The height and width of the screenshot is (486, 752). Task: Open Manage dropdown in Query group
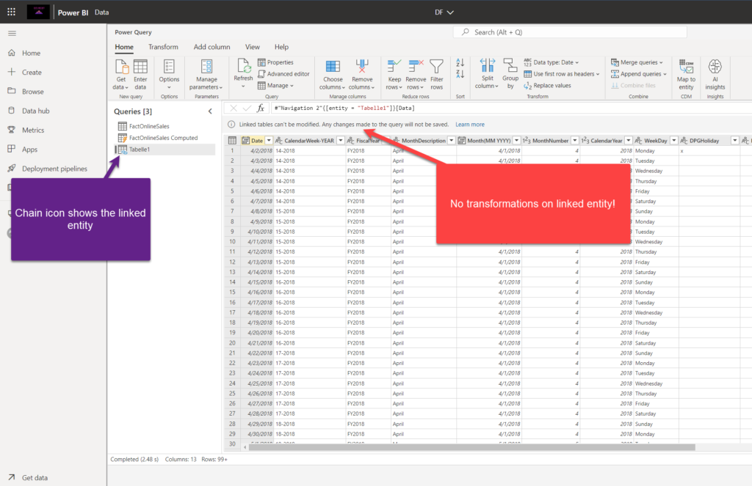pos(275,86)
